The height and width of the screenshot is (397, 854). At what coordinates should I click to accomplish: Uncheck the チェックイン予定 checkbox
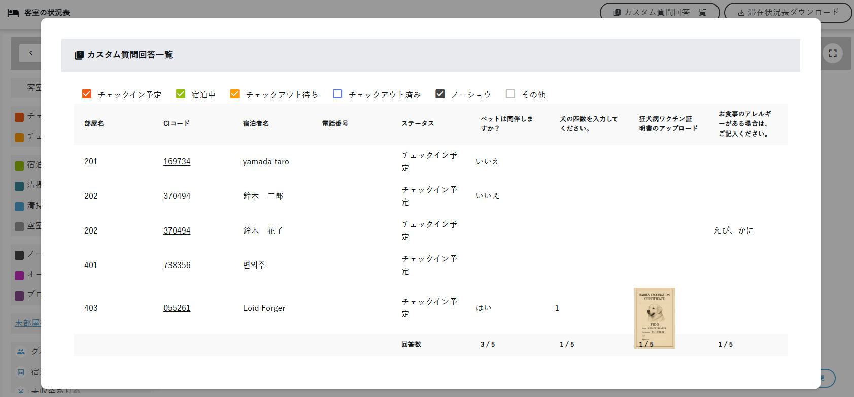pos(87,94)
